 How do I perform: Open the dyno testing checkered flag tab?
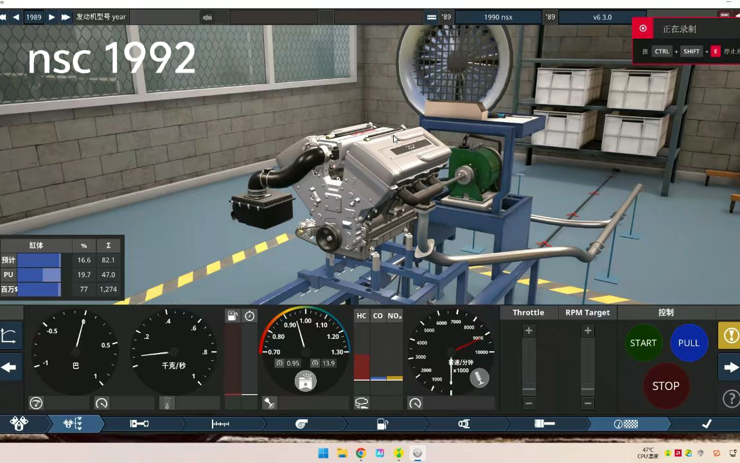(x=626, y=424)
